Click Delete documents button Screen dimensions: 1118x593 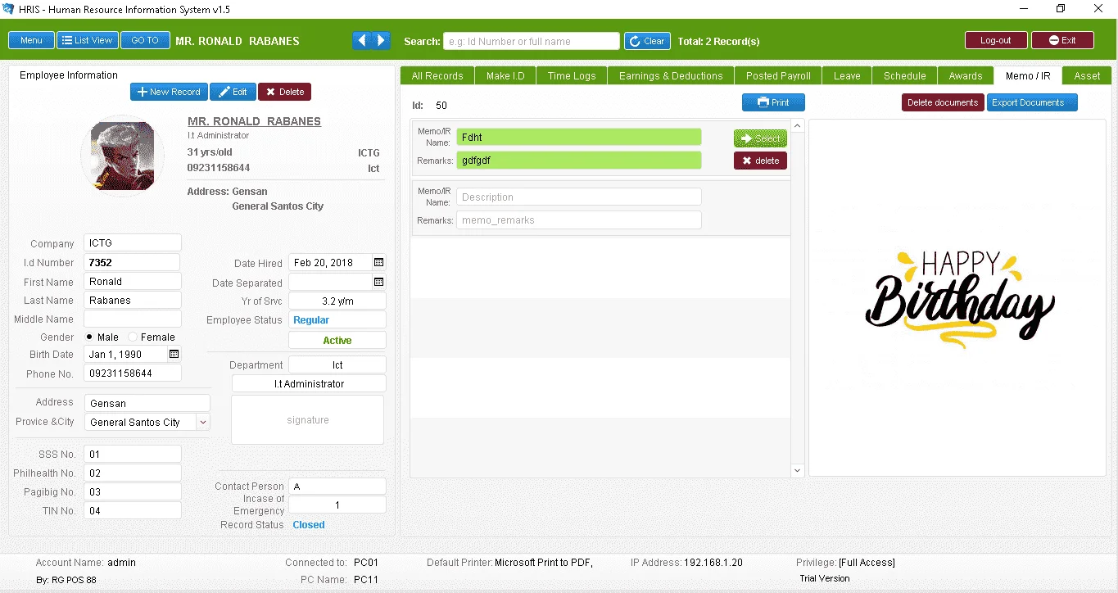(x=943, y=102)
